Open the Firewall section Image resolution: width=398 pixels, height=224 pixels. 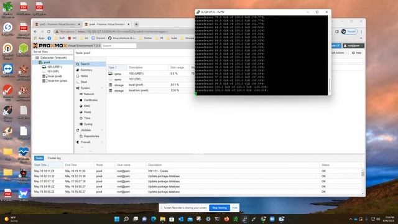(85, 142)
